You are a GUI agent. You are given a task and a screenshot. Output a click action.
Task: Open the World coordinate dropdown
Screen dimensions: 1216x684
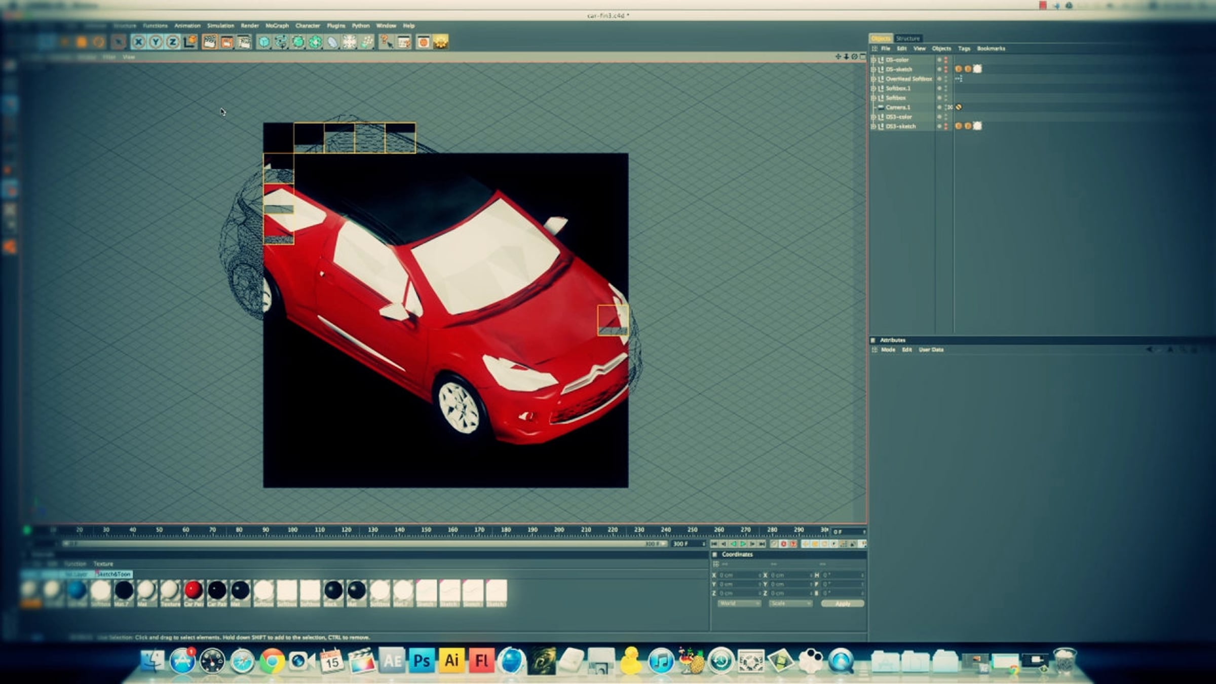click(x=739, y=603)
